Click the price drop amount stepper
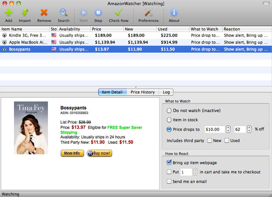Viewport: 272px width, 197px height. click(x=228, y=129)
